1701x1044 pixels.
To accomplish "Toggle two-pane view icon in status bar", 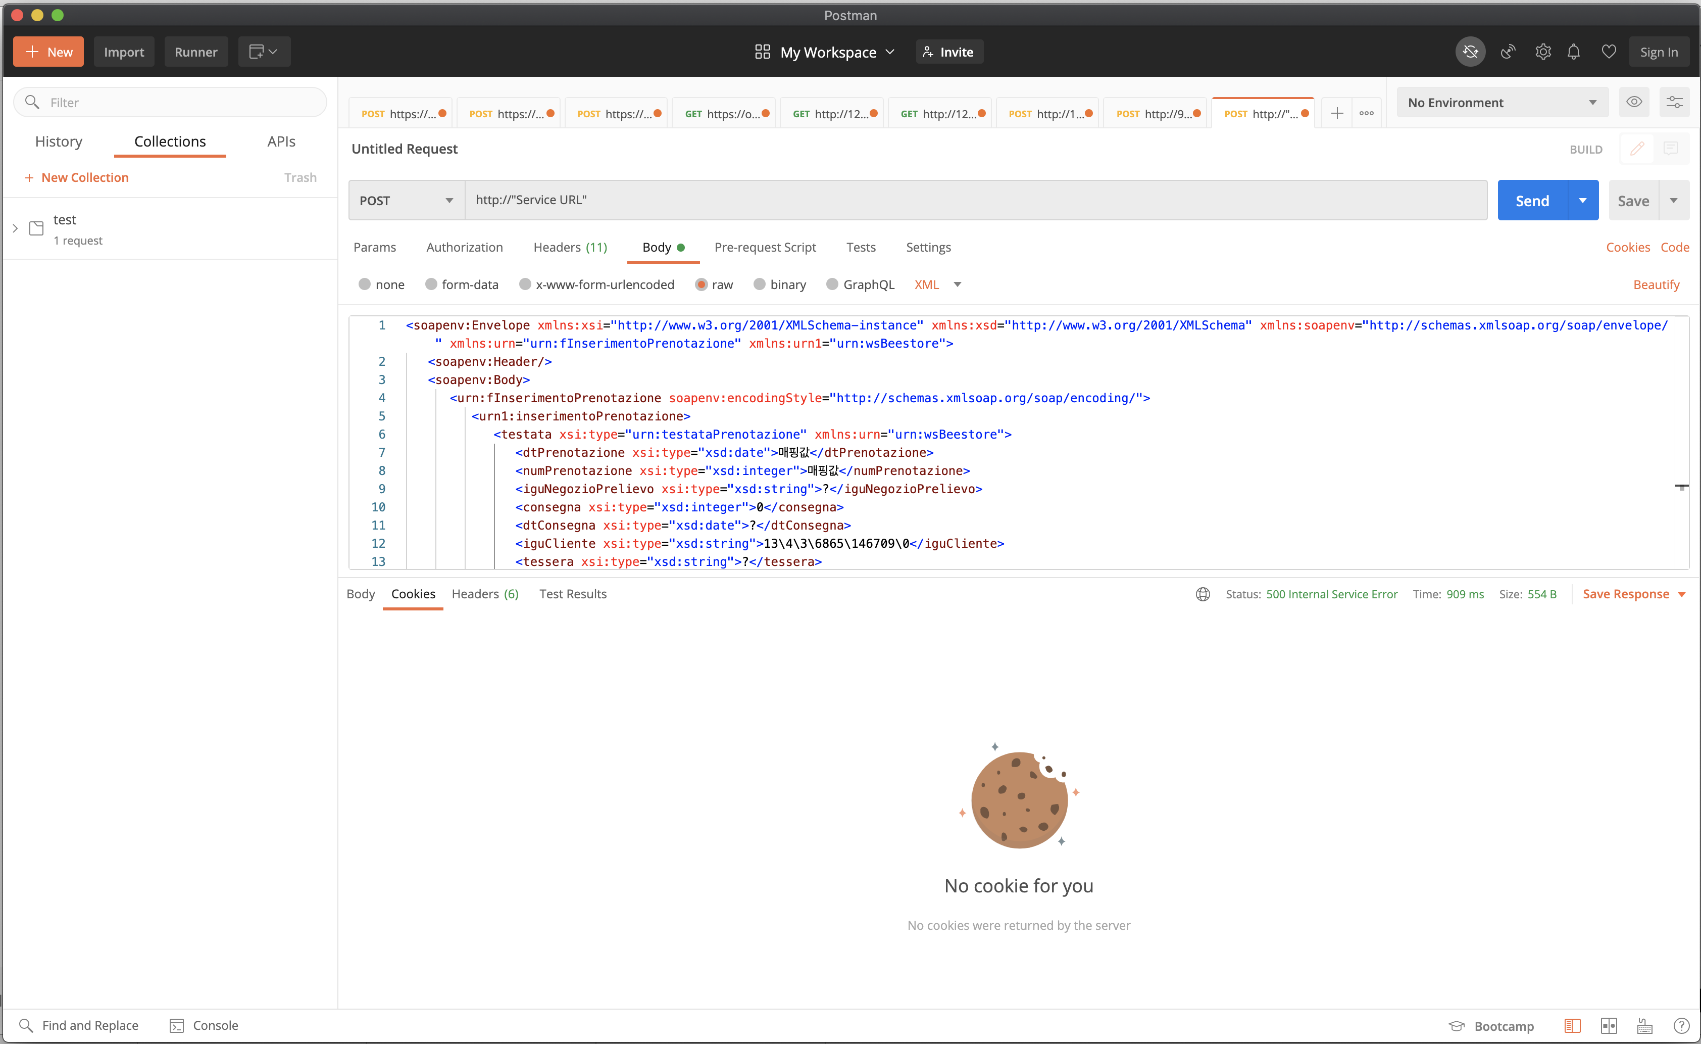I will [x=1609, y=1026].
